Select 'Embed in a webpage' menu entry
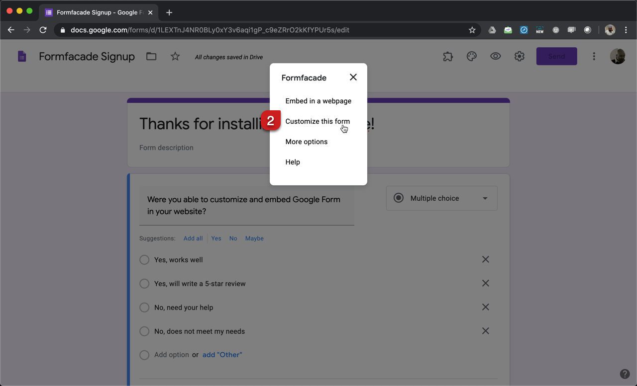 coord(318,101)
